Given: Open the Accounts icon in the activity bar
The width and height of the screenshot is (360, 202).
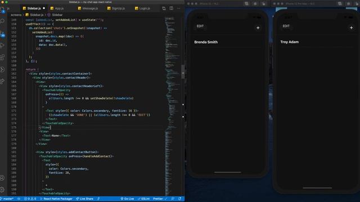Looking at the screenshot, I should coord(2,178).
